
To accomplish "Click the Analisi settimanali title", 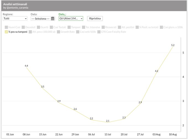I will 15,4.
